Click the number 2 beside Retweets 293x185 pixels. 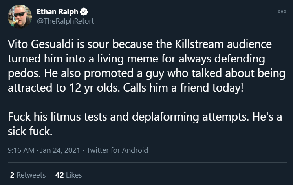pos(12,175)
